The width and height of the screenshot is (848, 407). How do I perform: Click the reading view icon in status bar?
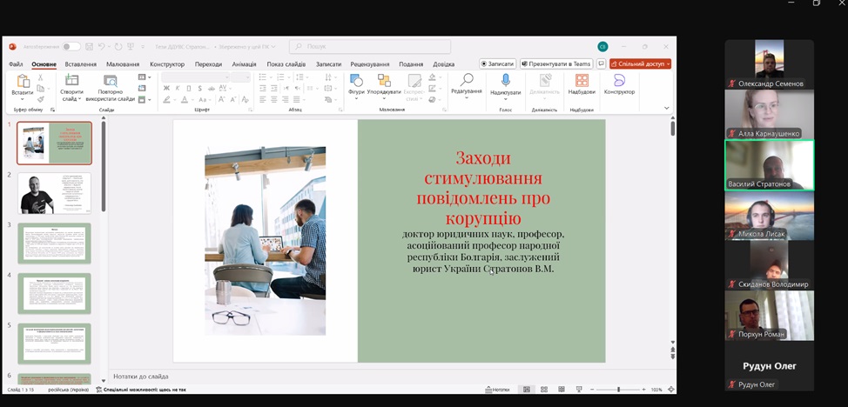click(562, 389)
